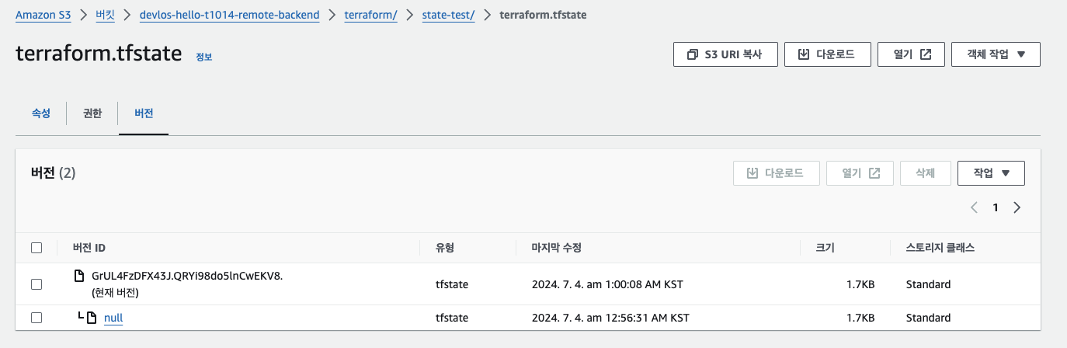
Task: Click the 열기 button in versions panel
Action: point(860,173)
